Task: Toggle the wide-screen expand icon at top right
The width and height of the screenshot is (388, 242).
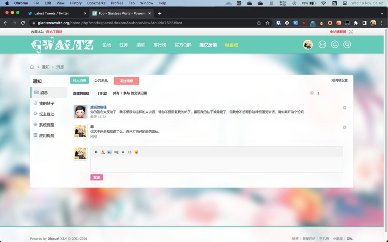Action: (x=351, y=32)
